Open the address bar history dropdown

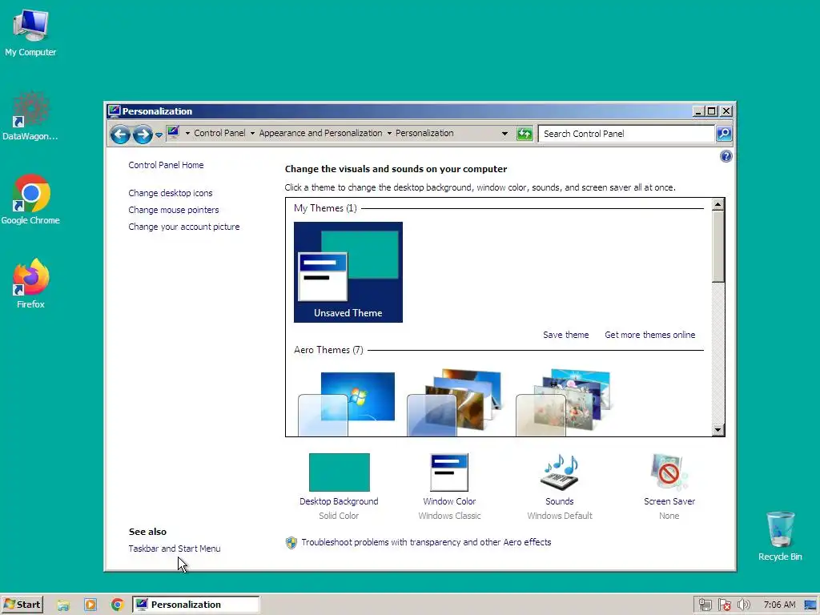pos(504,134)
